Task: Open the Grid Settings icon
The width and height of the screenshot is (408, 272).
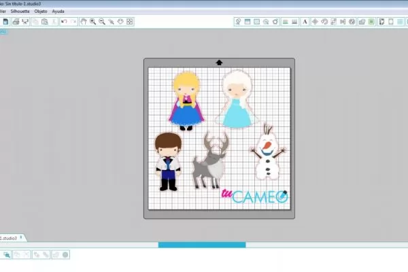Action: 401,22
